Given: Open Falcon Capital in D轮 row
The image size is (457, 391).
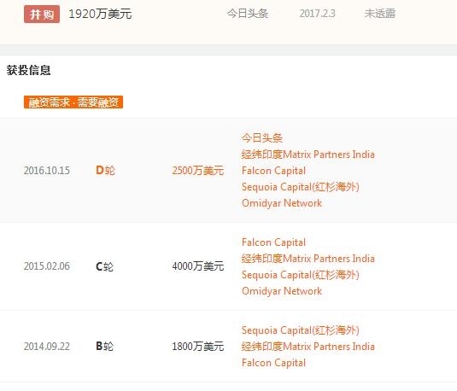Looking at the screenshot, I should 273,171.
